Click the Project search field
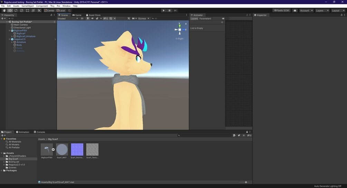The image size is (347, 188). (205, 135)
